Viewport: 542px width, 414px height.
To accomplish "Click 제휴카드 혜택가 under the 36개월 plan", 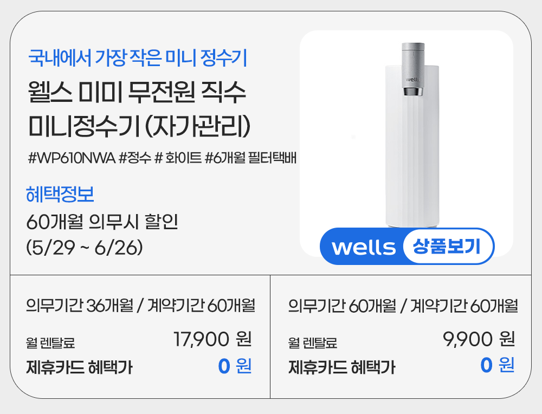I will (x=79, y=368).
